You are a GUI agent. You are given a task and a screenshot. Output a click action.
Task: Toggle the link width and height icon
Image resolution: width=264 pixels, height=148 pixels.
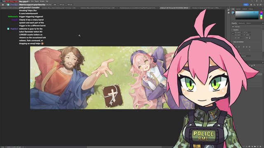coord(233,34)
